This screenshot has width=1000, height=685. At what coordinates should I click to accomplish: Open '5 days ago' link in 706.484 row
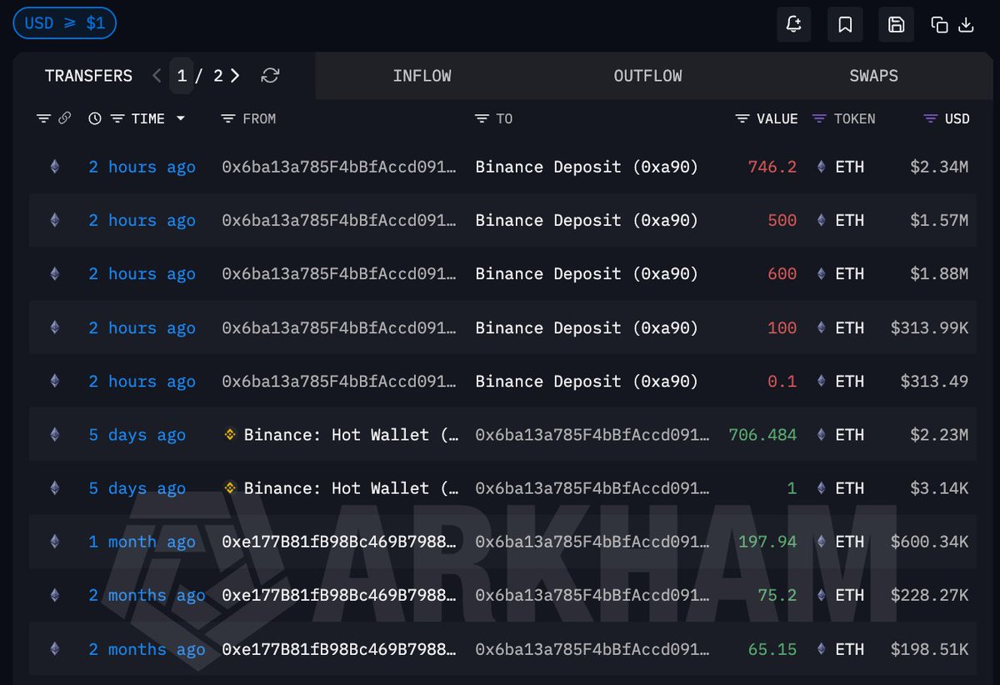(x=137, y=434)
